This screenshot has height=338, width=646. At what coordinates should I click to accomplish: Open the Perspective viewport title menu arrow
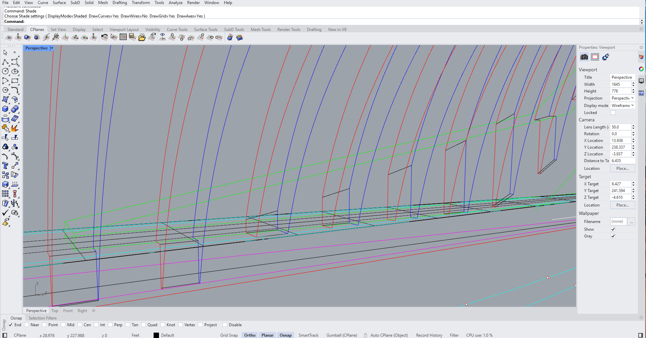coord(52,48)
